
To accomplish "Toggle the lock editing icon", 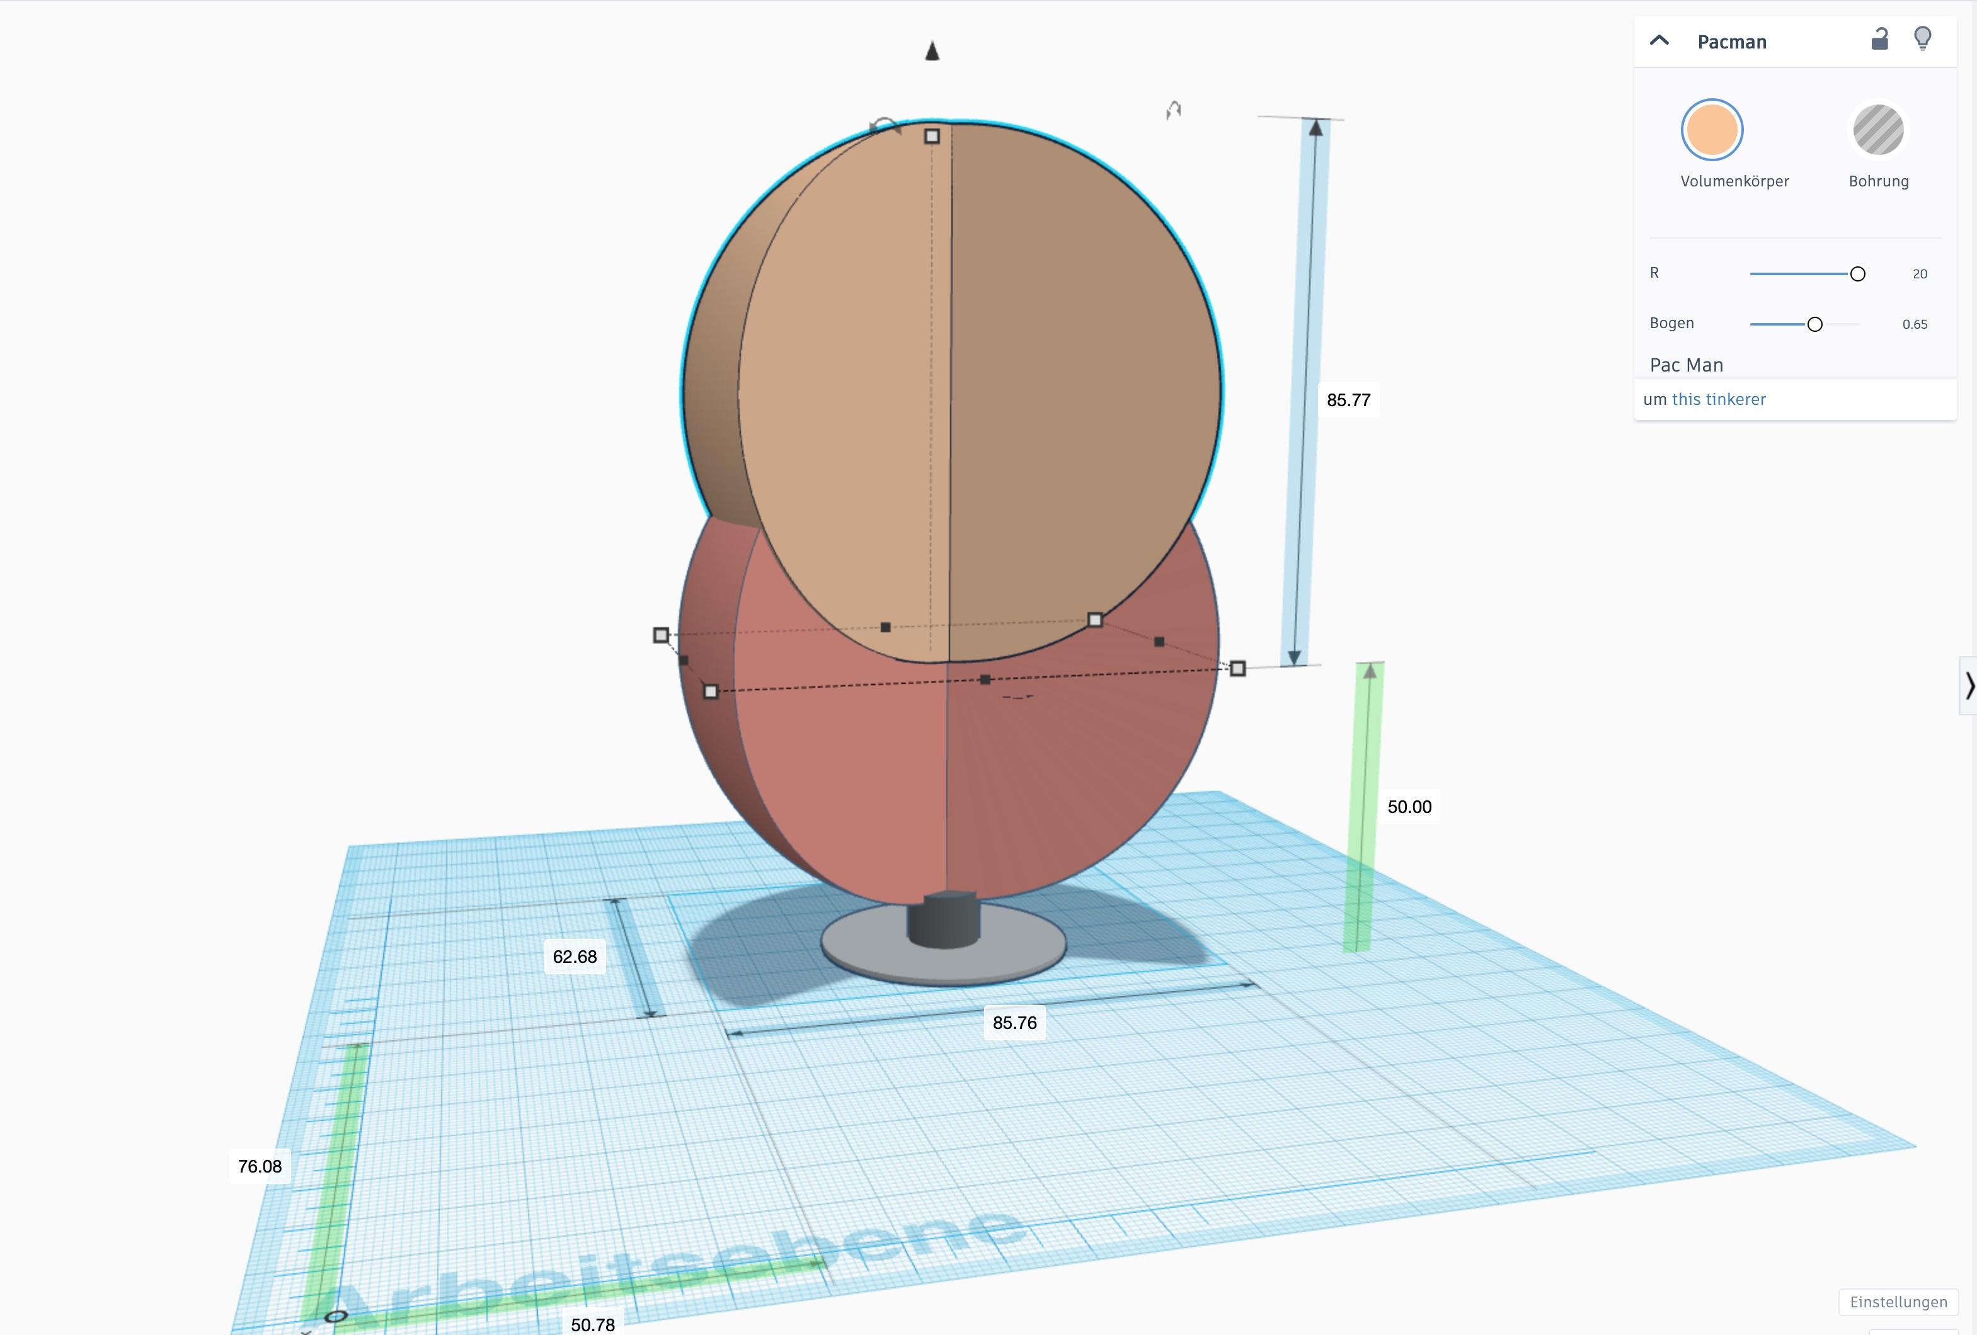I will click(x=1880, y=39).
